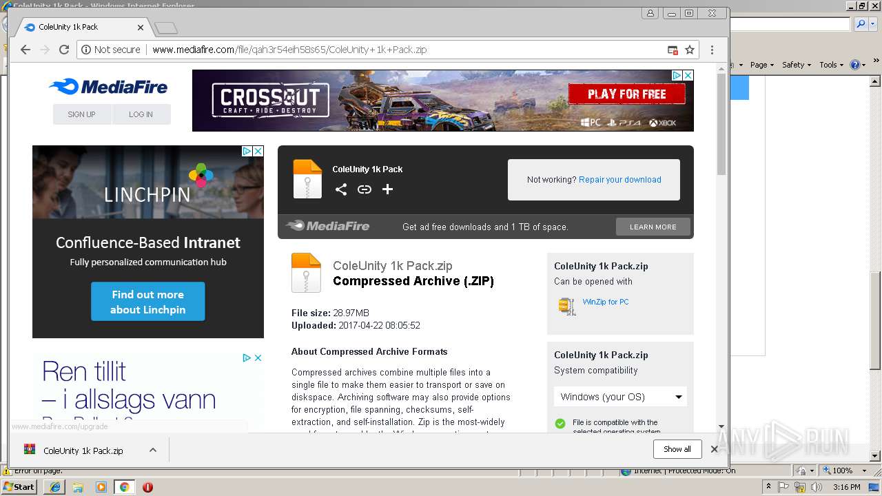
Task: Click the SIGN UP button
Action: point(81,114)
